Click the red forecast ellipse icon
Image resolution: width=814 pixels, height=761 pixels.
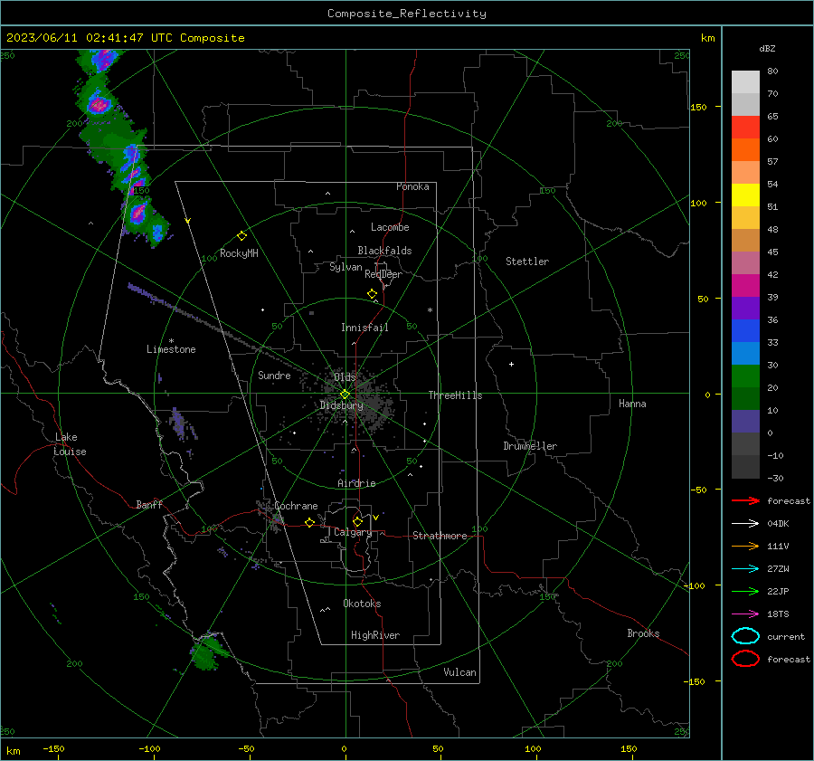coord(745,659)
